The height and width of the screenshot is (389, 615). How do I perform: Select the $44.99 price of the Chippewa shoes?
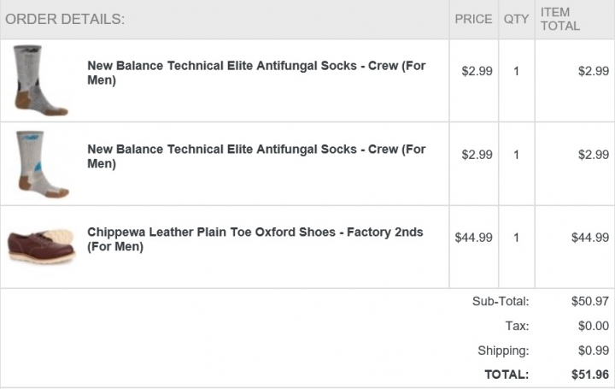[473, 238]
